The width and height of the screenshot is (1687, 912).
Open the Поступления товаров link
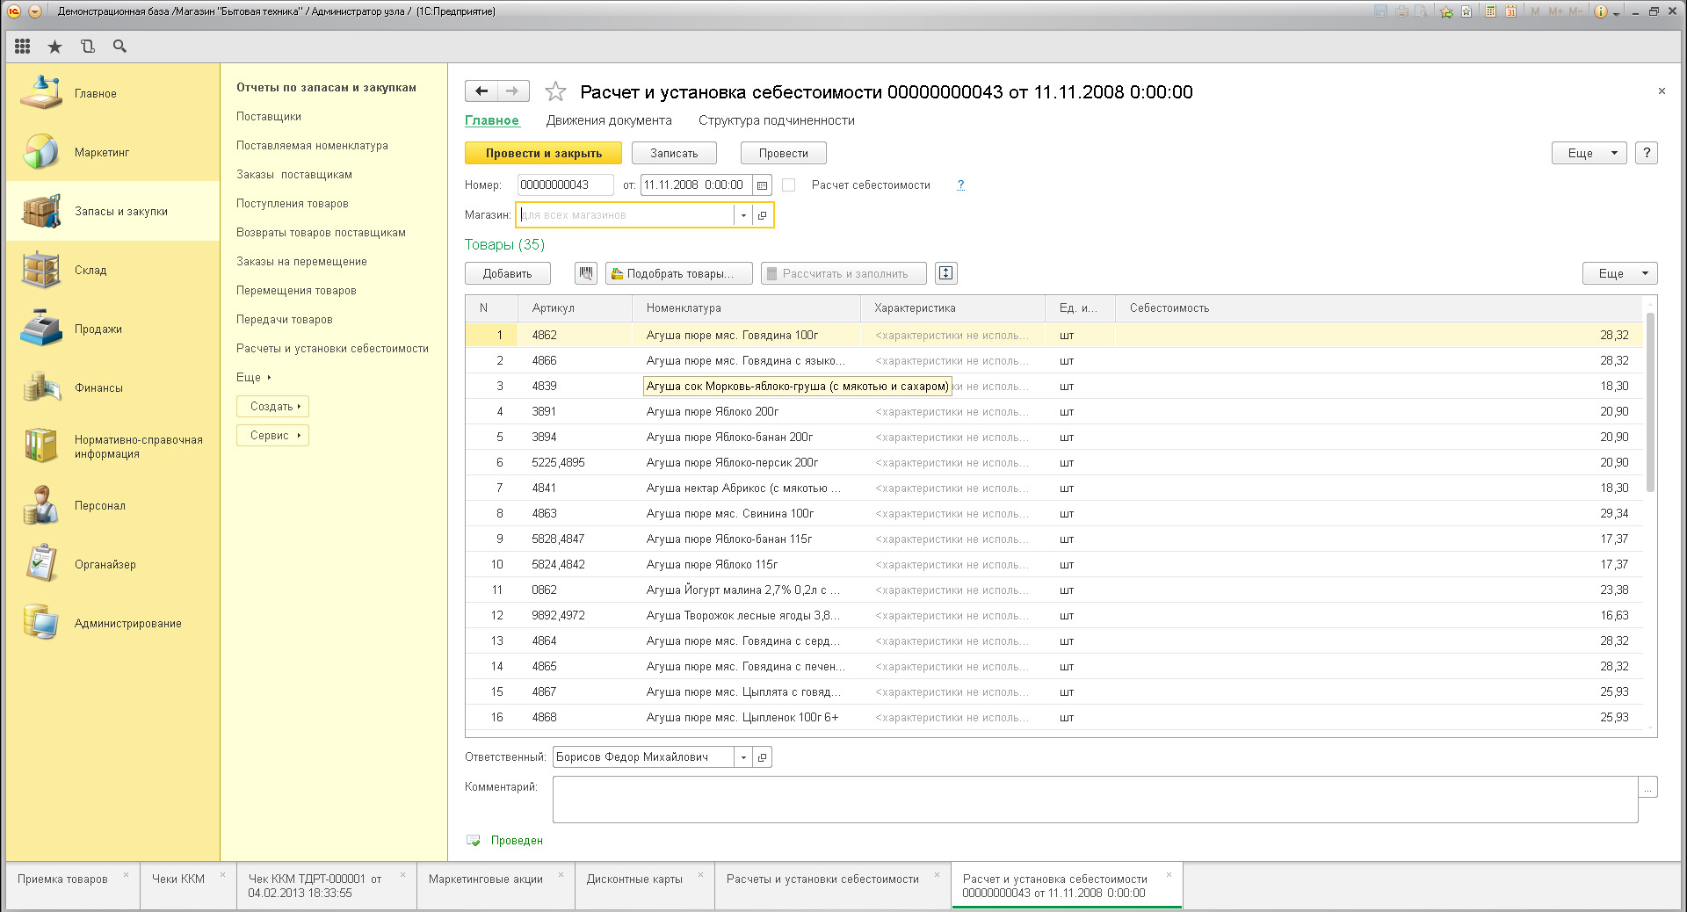(x=293, y=203)
